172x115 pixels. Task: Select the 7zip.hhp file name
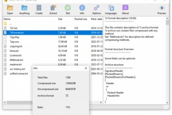point(15,37)
